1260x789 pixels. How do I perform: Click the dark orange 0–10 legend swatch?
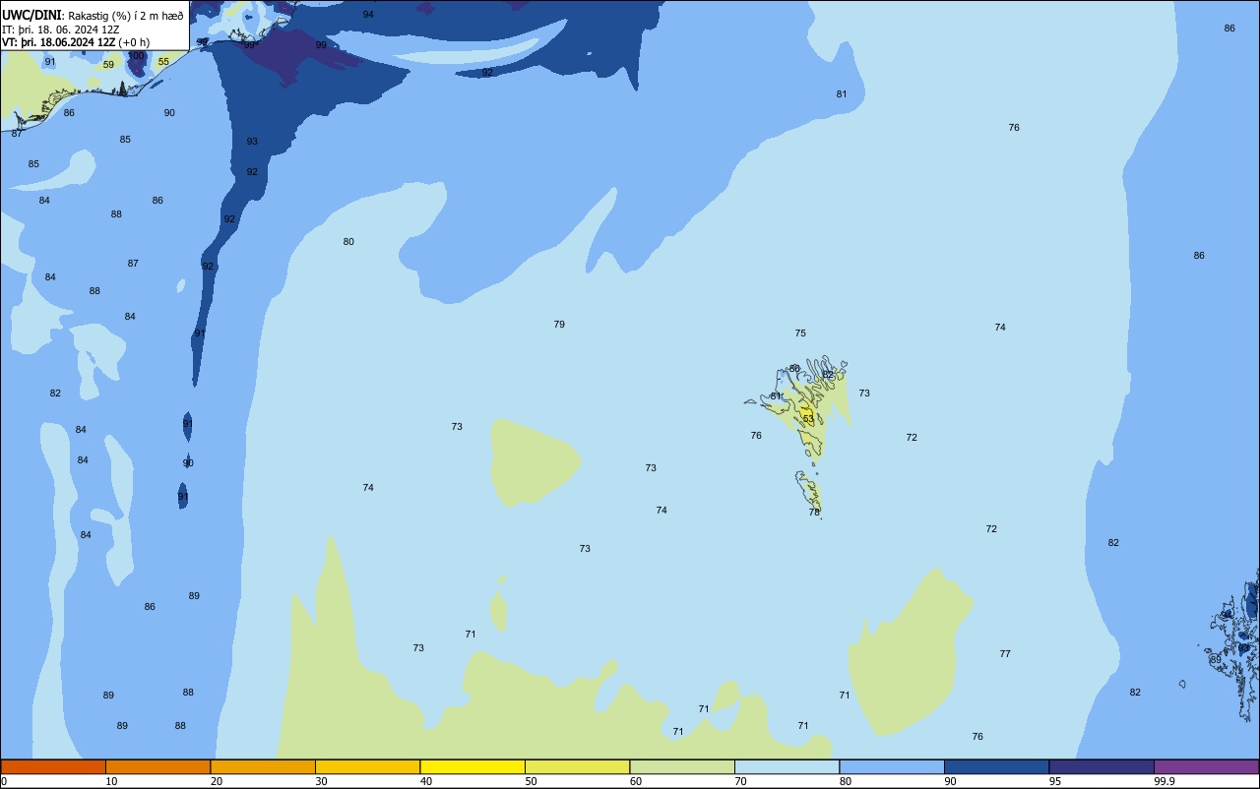pos(53,766)
